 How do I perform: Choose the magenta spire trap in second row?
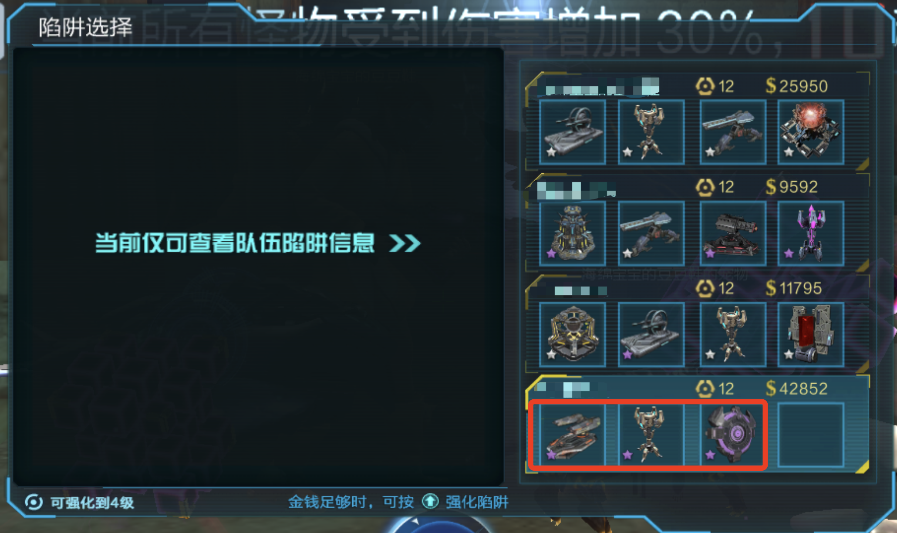pyautogui.click(x=811, y=233)
